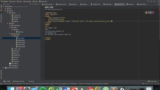The height and width of the screenshot is (90, 160).
Task: Click the scroll-from-source target icon in Project panel
Action: (x=30, y=4)
